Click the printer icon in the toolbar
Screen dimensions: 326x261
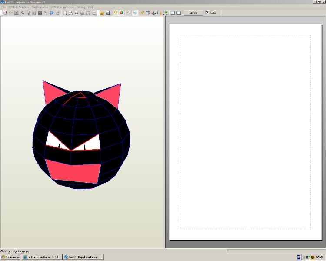tap(94, 13)
